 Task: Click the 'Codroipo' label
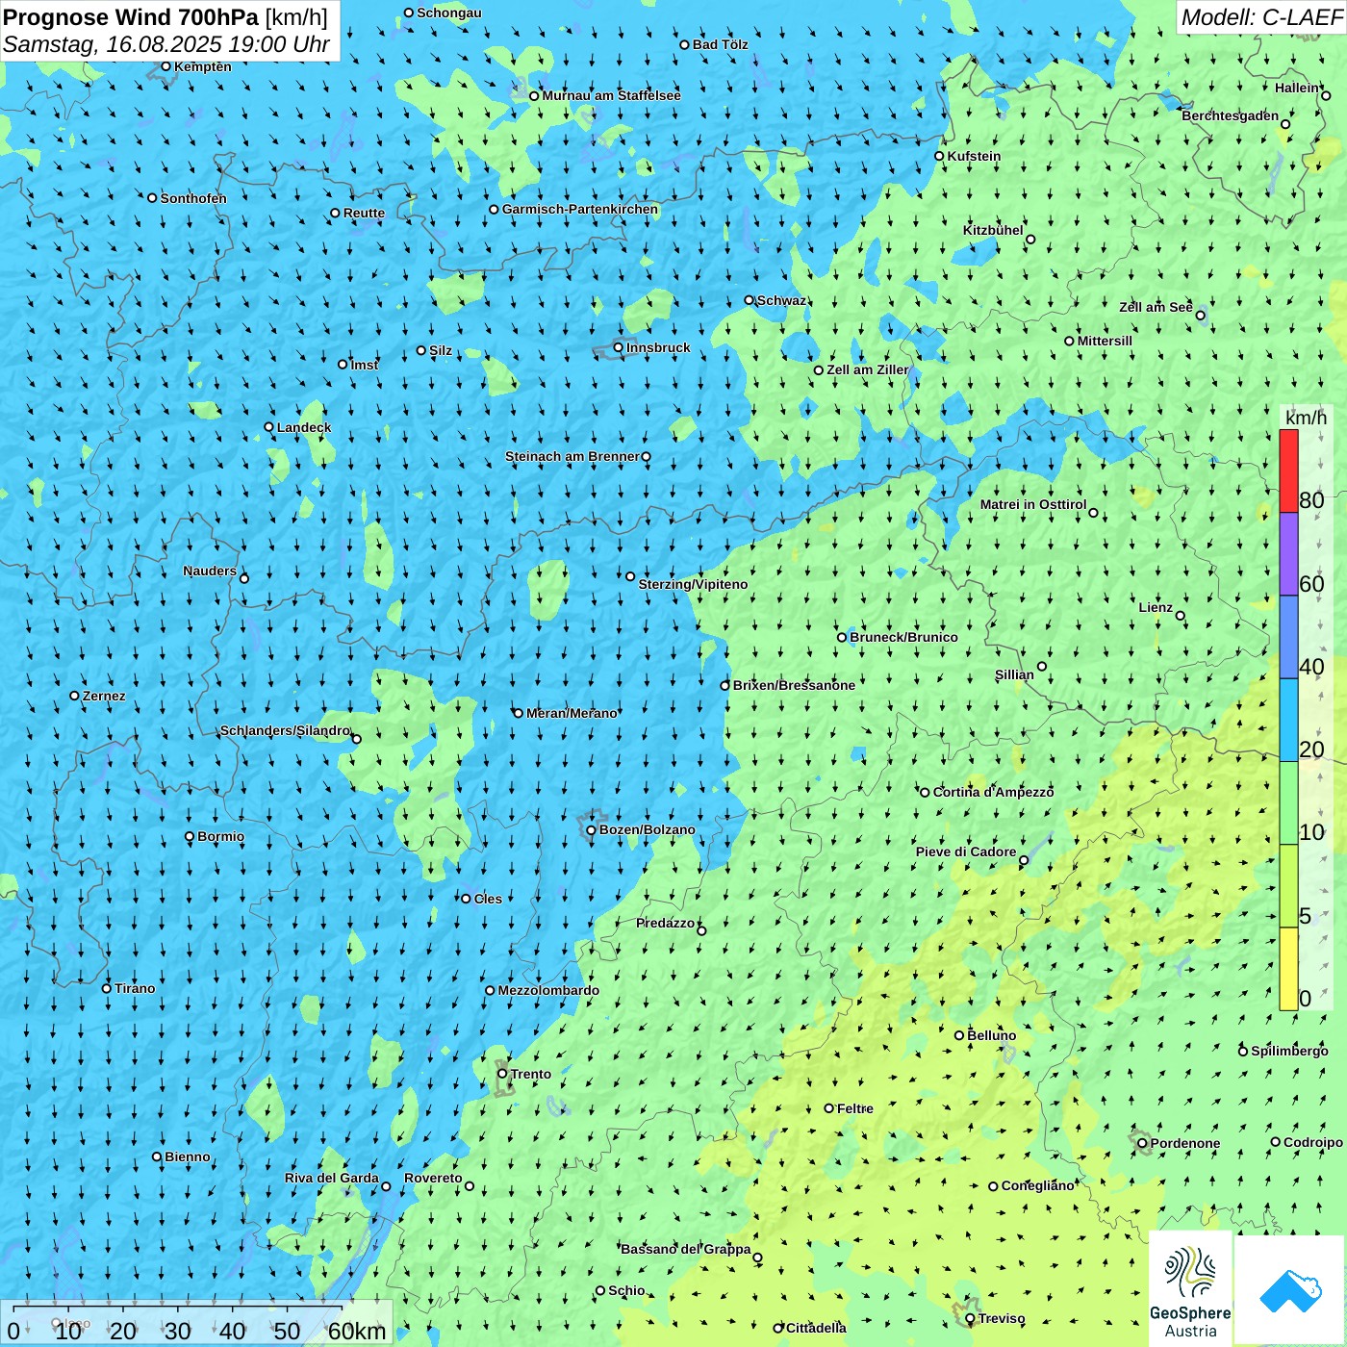(1313, 1142)
